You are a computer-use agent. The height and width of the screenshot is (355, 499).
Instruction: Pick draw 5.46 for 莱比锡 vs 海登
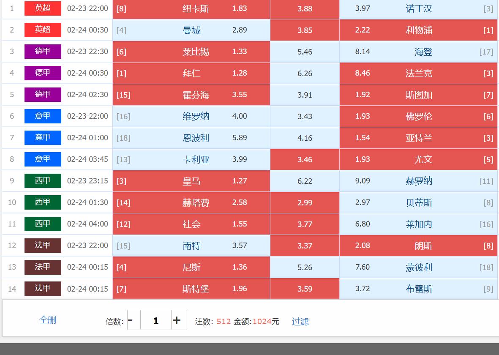[x=305, y=52]
